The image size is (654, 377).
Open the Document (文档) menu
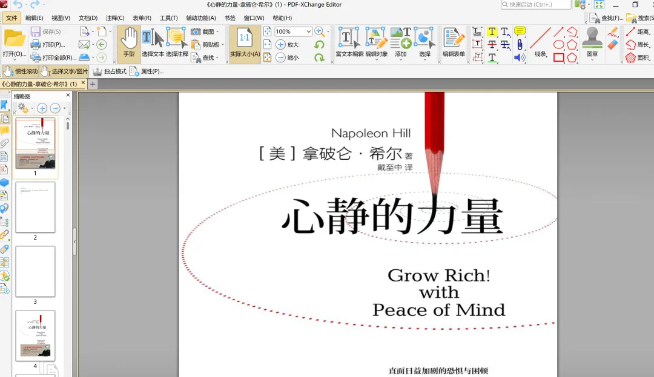click(88, 18)
